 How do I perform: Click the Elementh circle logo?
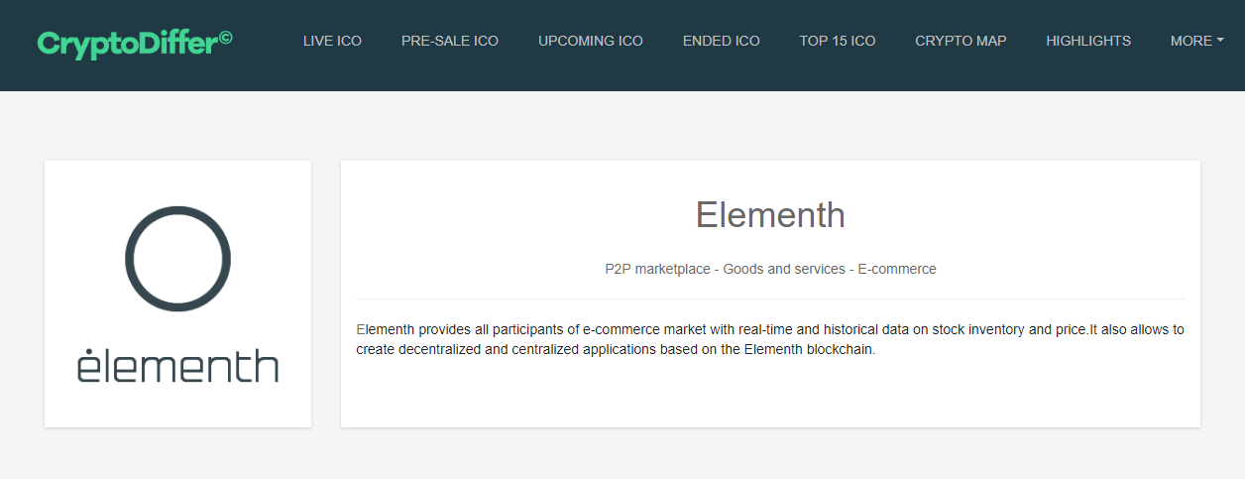[x=177, y=259]
